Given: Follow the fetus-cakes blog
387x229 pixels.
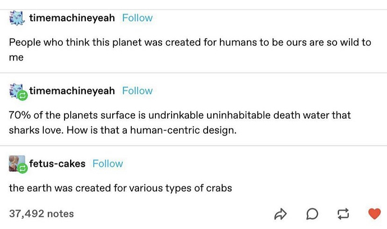Looking at the screenshot, I should (107, 163).
